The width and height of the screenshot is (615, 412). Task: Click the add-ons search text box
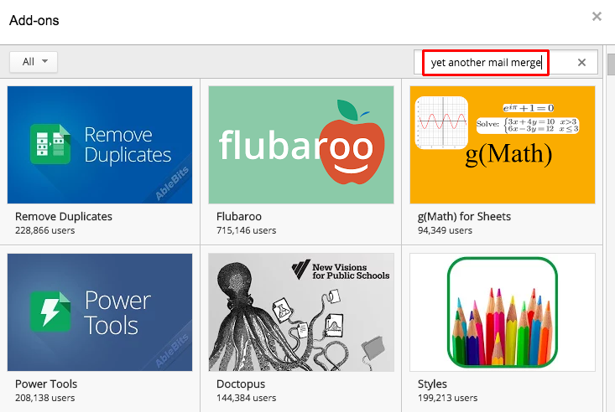tap(485, 63)
